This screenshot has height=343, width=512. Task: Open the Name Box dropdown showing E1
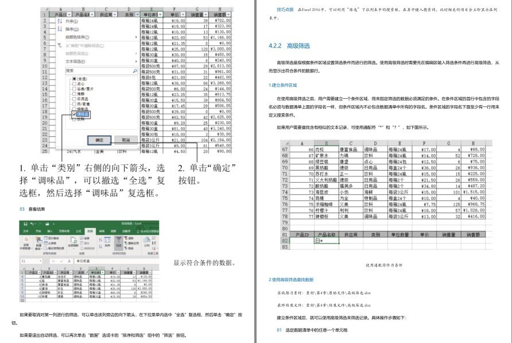pos(41,261)
